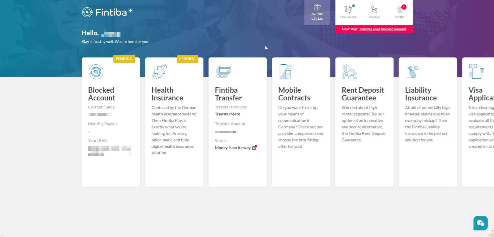Open the Blocked Account card heading

coord(102,94)
